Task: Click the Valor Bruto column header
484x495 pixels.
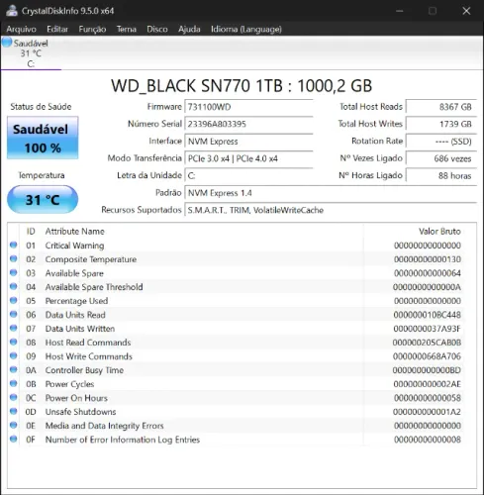Action: coord(439,232)
